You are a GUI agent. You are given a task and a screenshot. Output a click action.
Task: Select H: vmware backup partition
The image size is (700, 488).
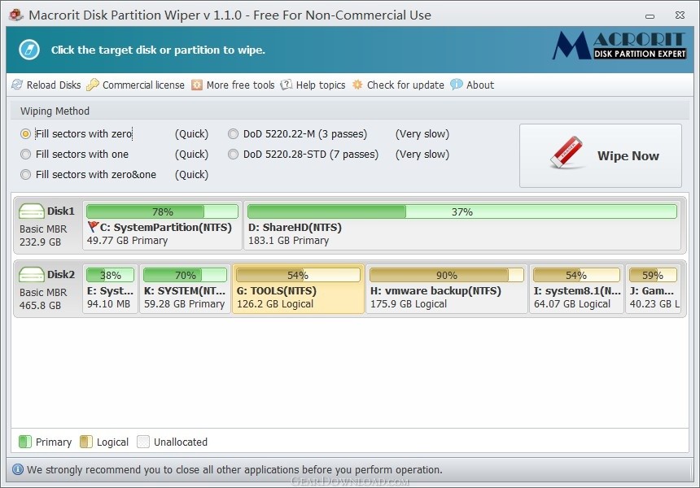446,289
